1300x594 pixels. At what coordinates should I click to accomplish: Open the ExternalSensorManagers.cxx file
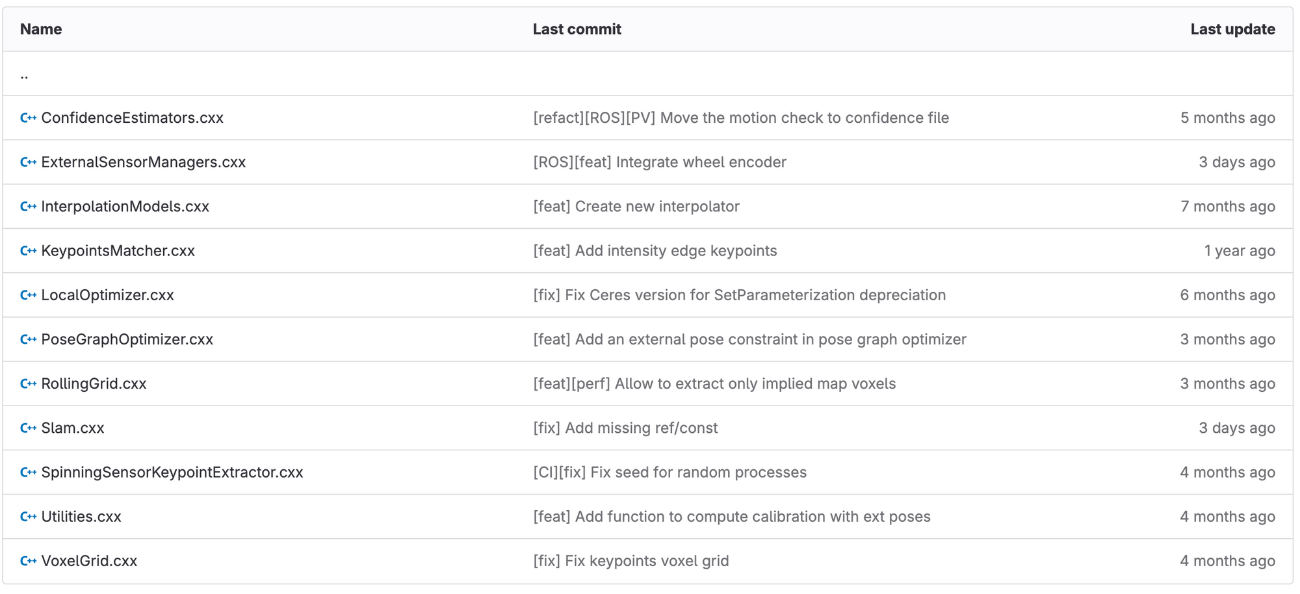143,162
